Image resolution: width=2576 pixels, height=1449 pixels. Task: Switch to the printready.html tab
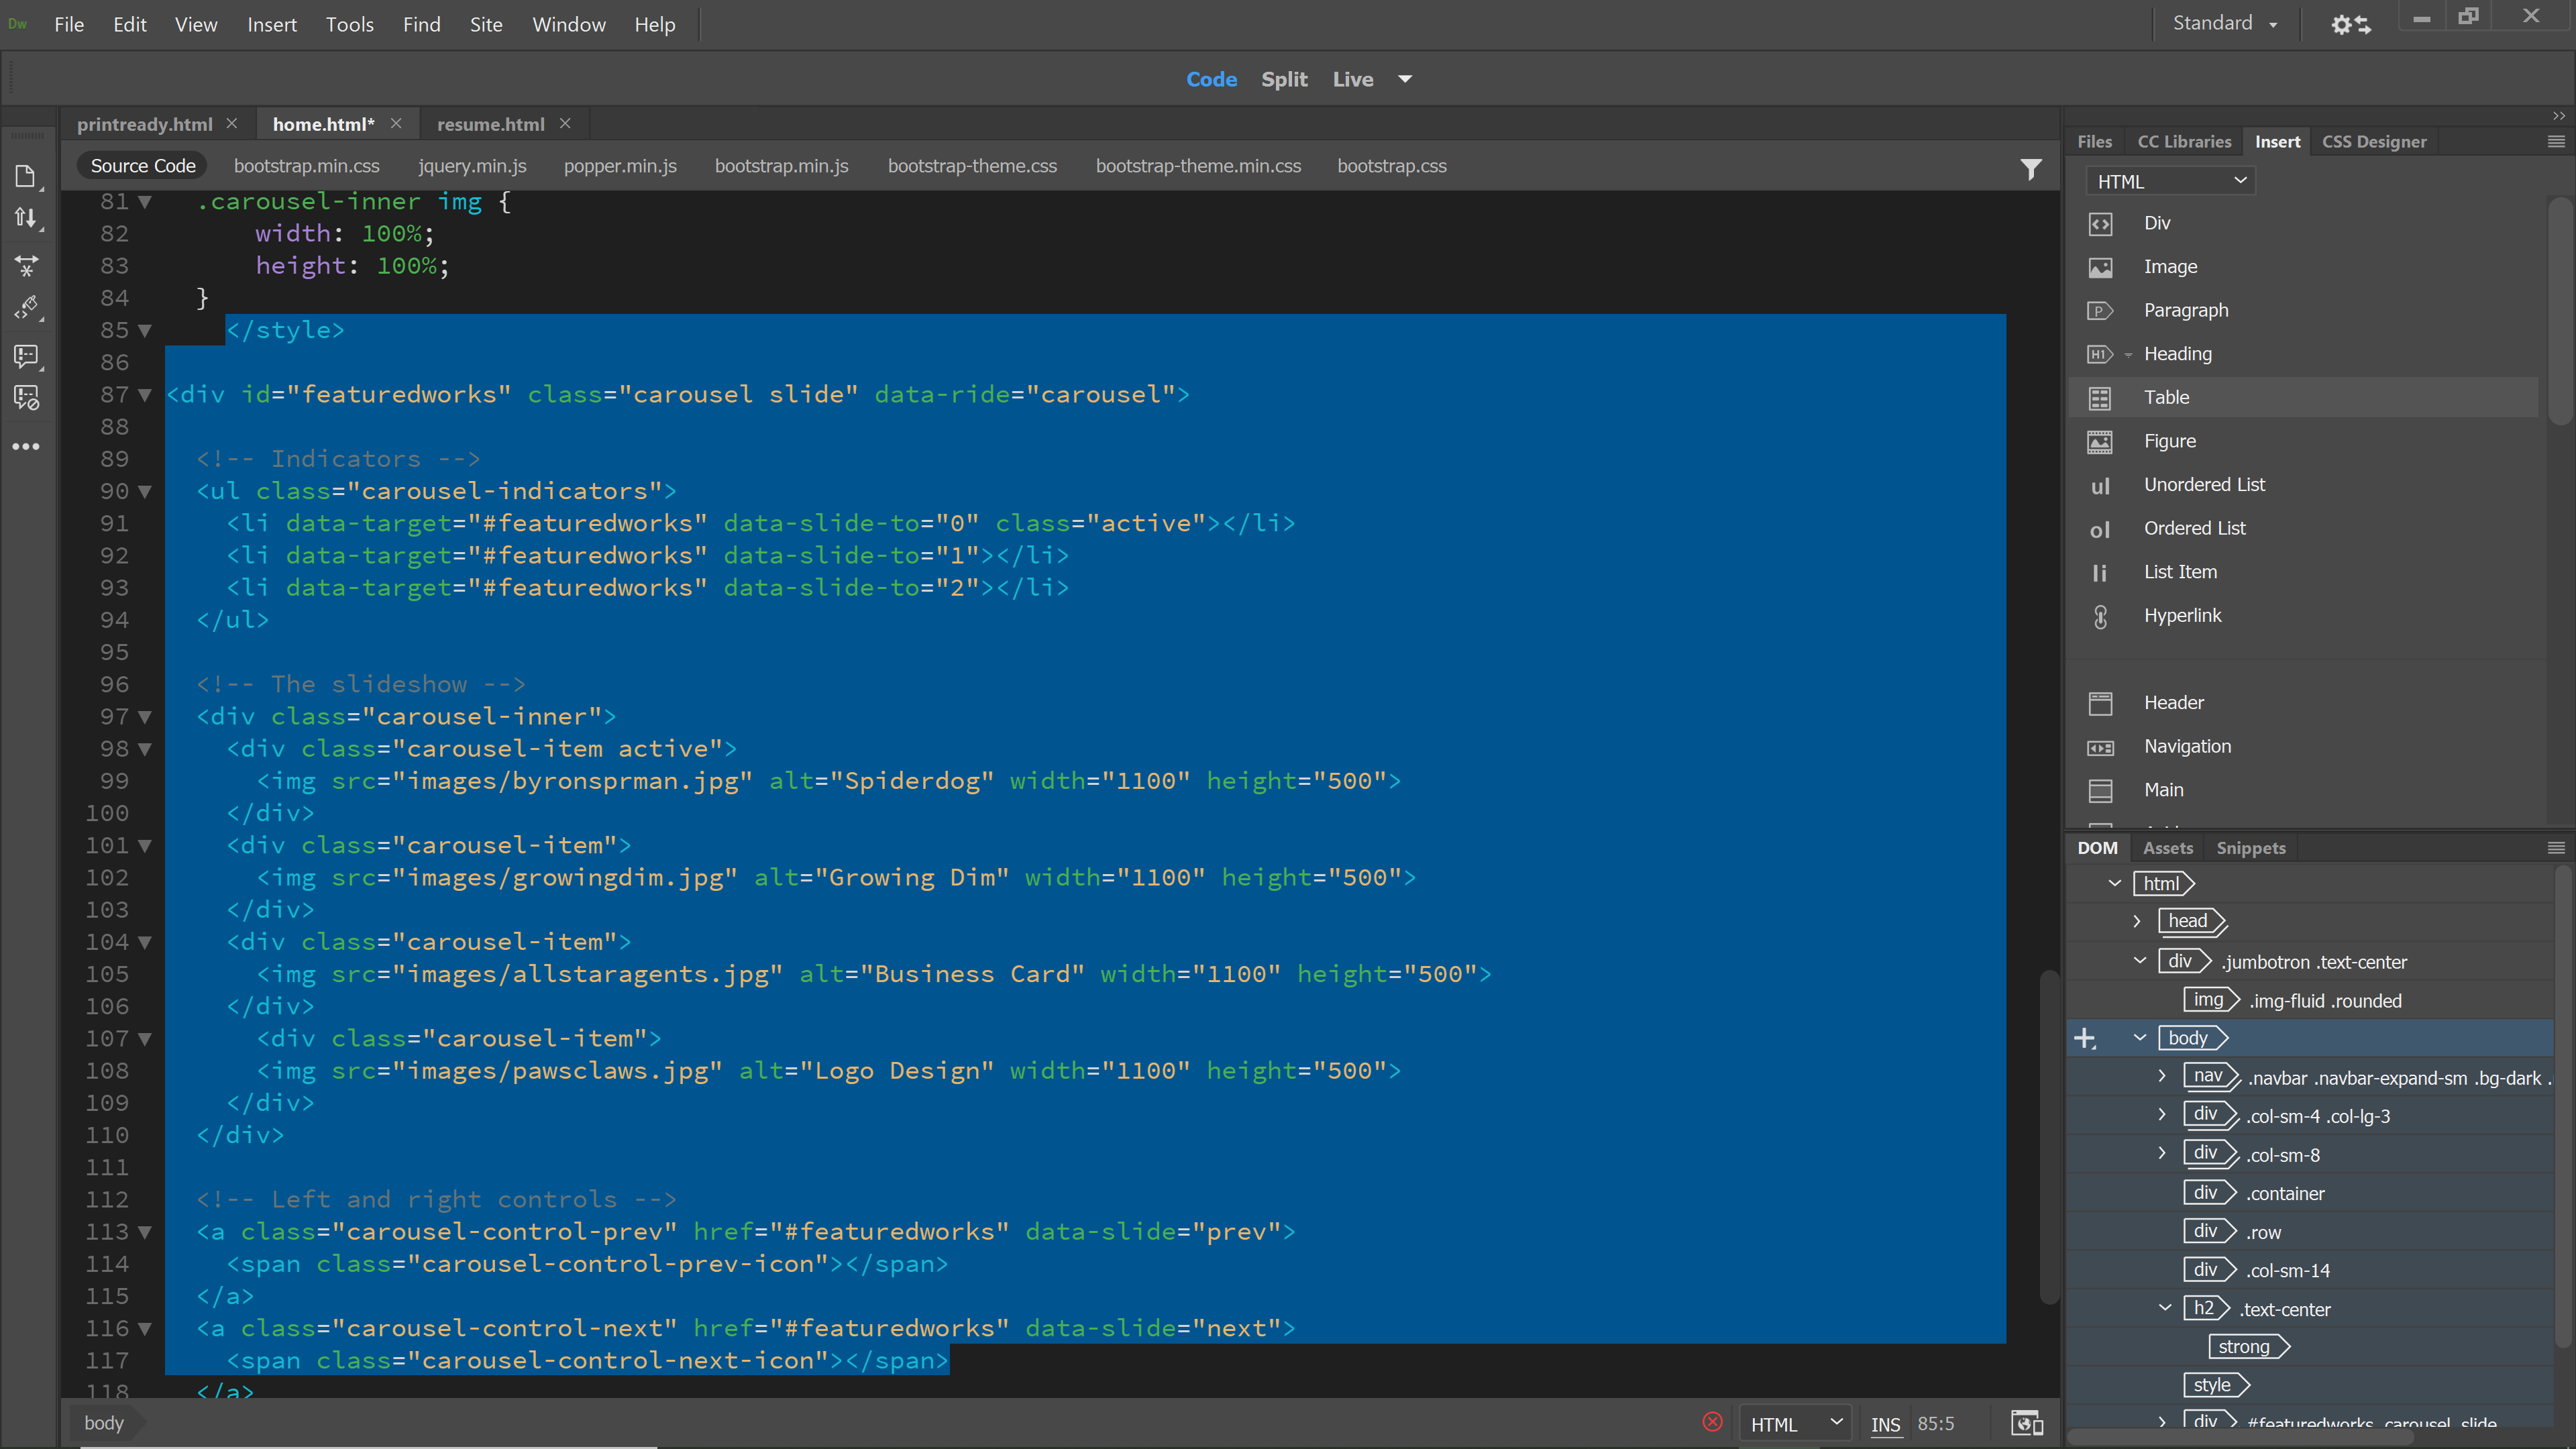click(145, 124)
